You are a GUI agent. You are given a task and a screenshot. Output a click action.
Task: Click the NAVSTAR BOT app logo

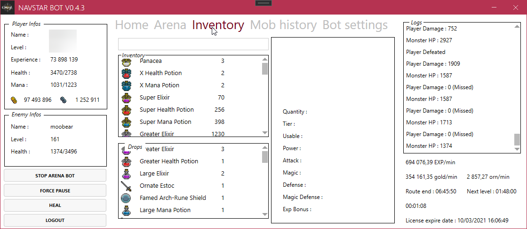7,8
